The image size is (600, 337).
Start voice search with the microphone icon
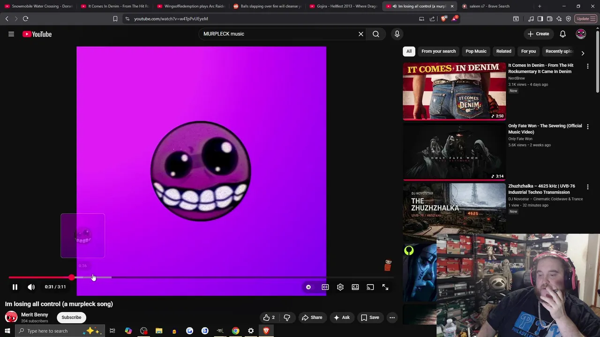coord(397,34)
